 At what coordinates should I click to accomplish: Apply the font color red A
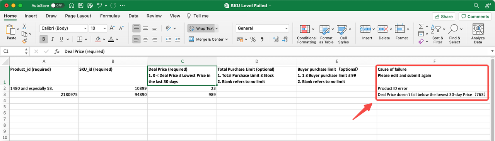coord(111,39)
